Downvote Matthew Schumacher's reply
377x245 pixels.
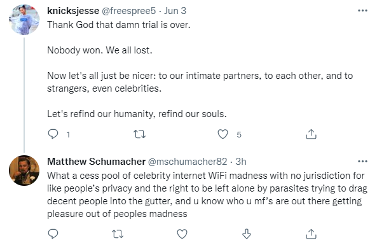(x=247, y=234)
